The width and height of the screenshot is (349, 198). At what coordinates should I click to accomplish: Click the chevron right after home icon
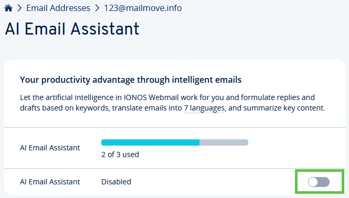(x=19, y=8)
